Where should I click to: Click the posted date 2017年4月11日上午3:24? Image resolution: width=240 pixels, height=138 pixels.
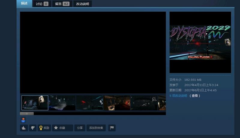pyautogui.click(x=201, y=85)
